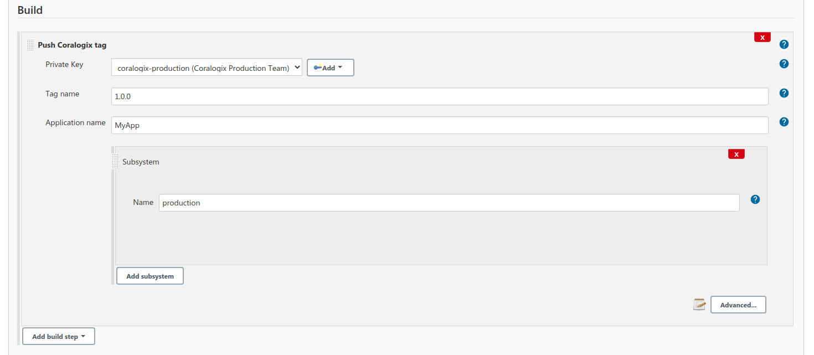The width and height of the screenshot is (814, 355).
Task: Click the Add subsystem button
Action: [150, 276]
